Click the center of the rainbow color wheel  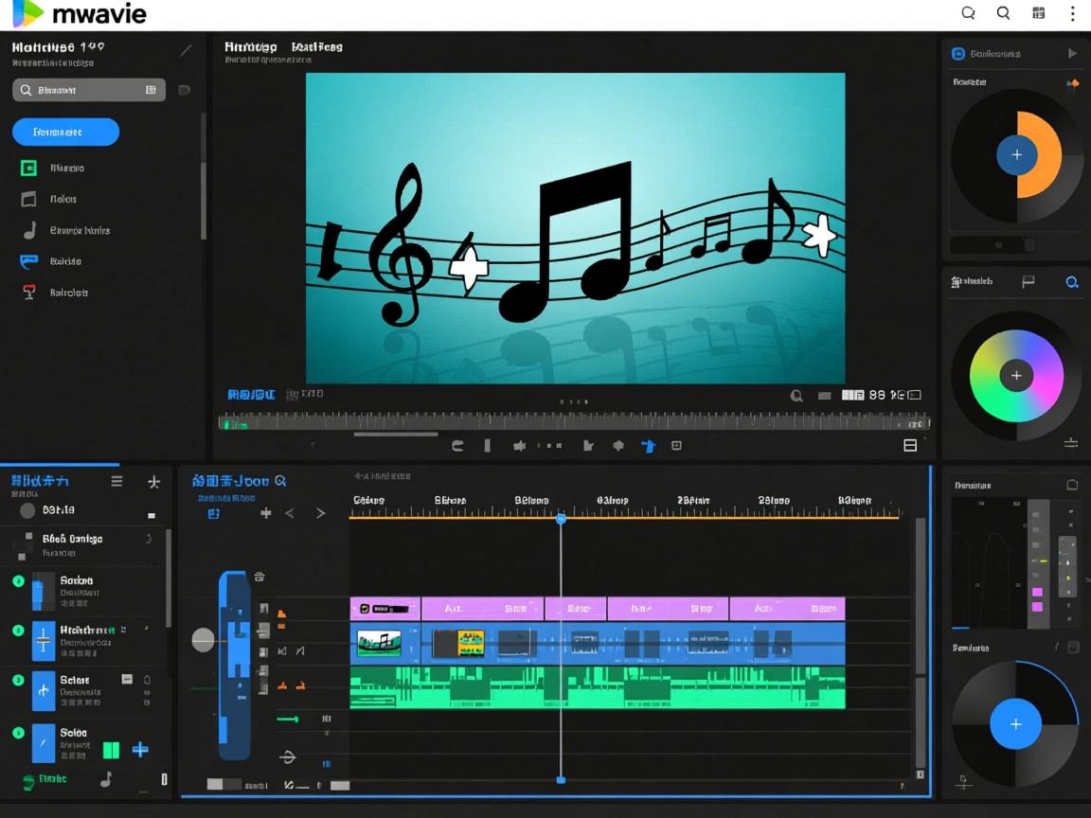coord(1016,376)
